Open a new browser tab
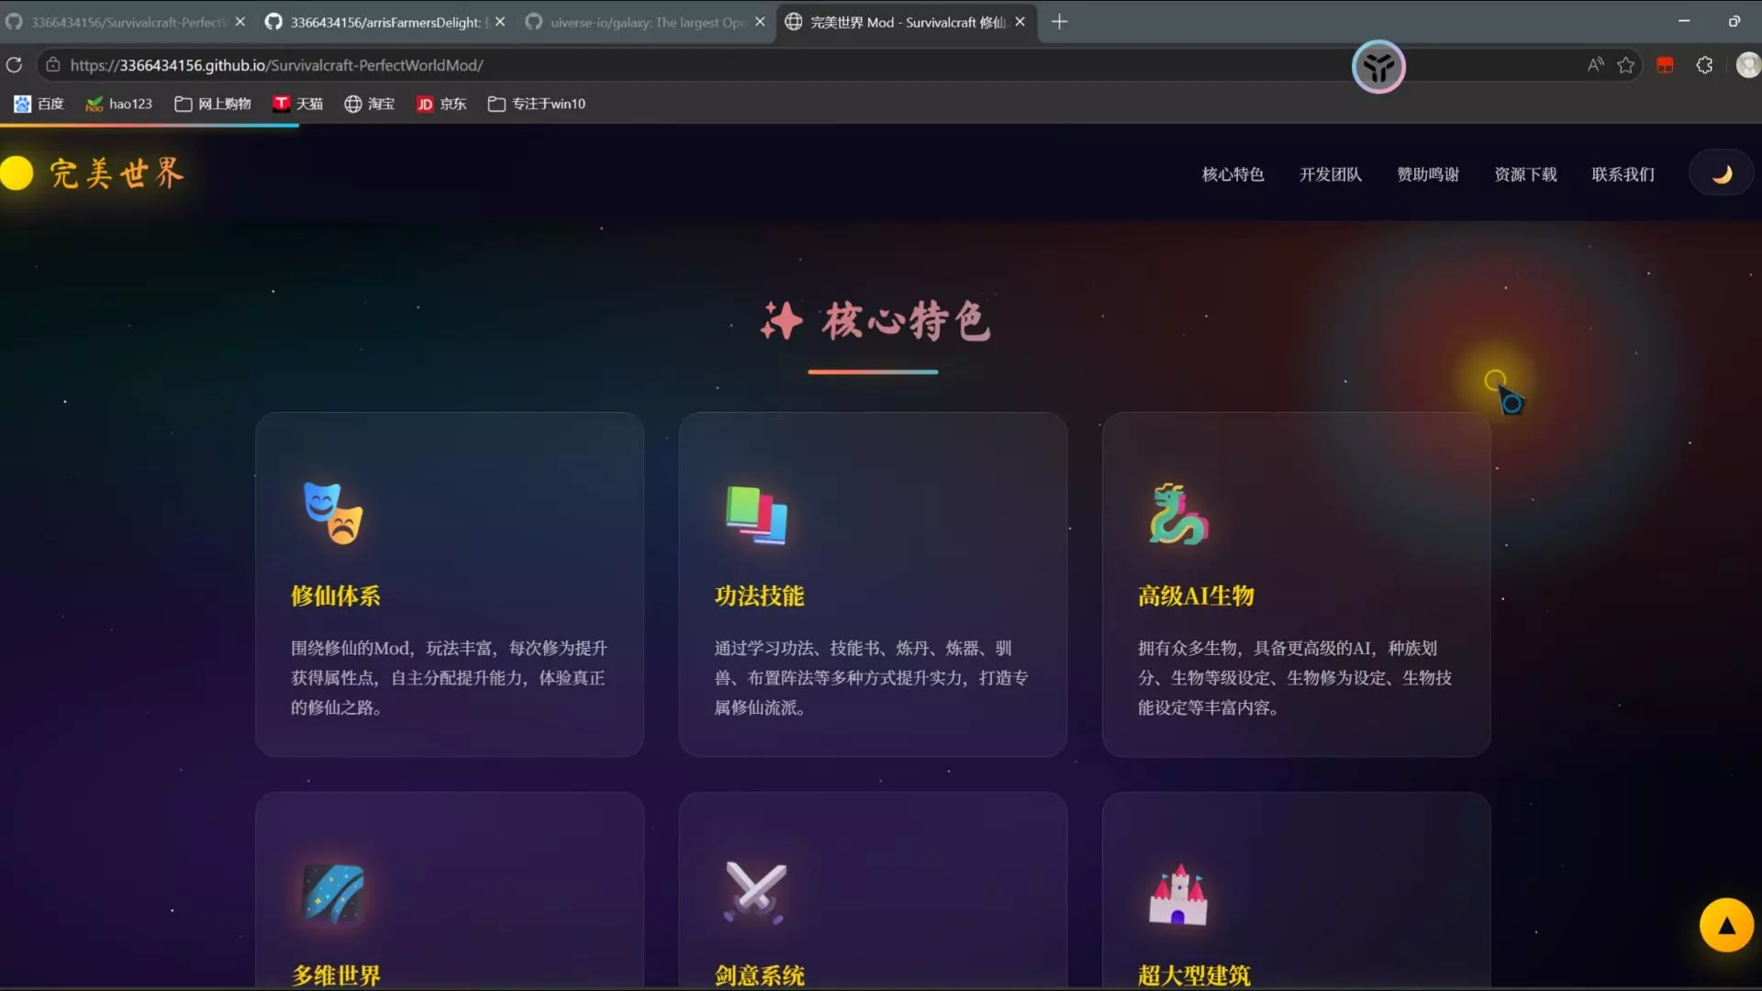 click(1059, 22)
